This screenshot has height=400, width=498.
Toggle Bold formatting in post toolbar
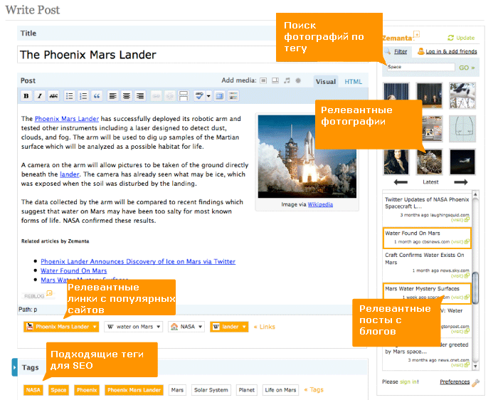[26, 95]
